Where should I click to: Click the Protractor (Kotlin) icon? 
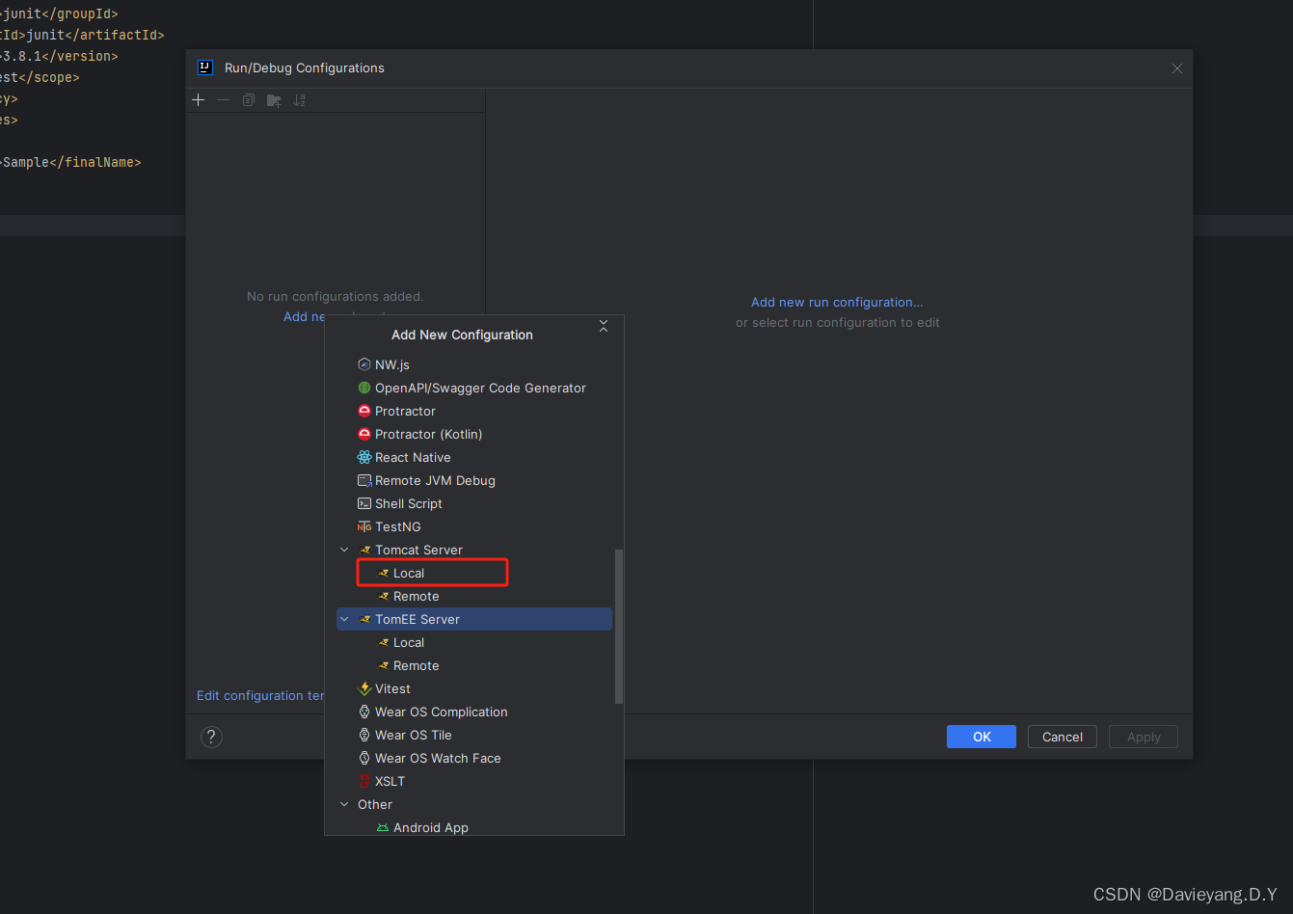tap(364, 434)
